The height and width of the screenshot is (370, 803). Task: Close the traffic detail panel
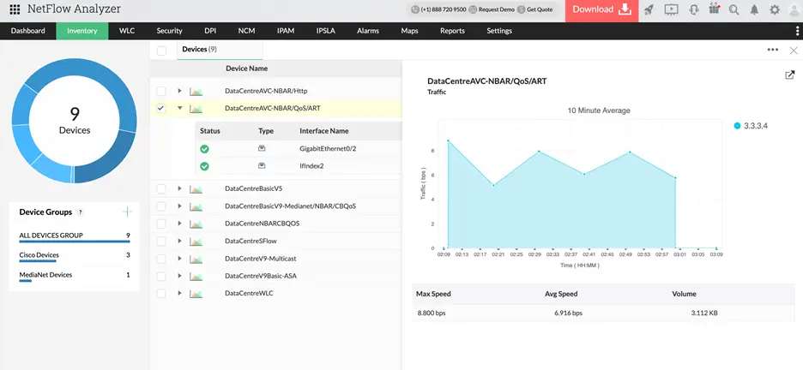(x=794, y=50)
